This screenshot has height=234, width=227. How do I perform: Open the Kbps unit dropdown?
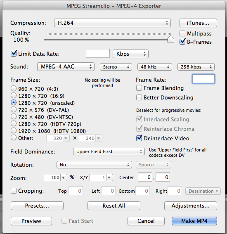(x=130, y=54)
